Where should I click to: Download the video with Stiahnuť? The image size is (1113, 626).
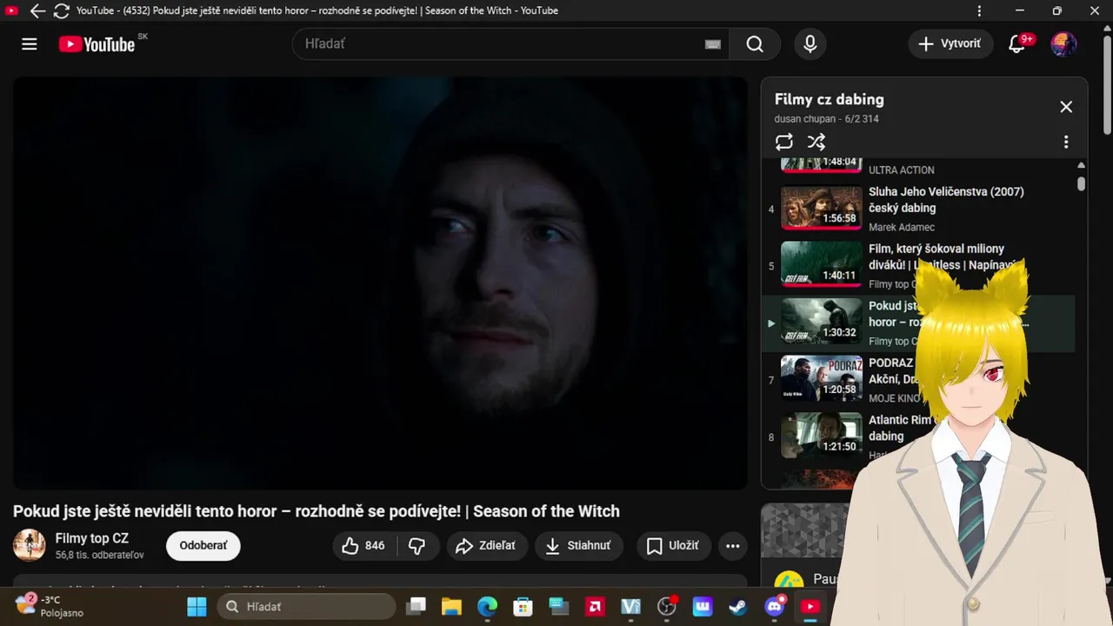578,546
